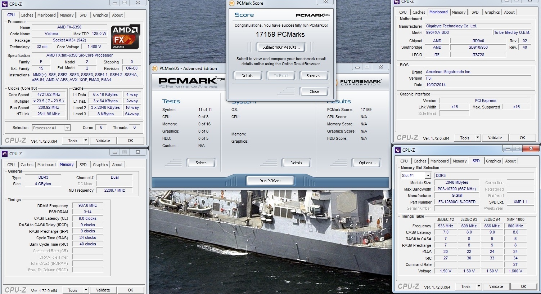Click the BIOS Version field F3i
The image size is (541, 294).
coord(478,78)
